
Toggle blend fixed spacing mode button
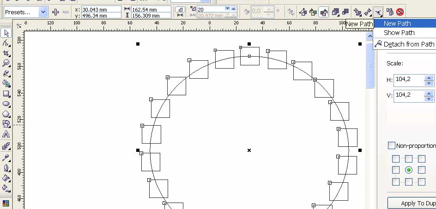[x=180, y=15]
